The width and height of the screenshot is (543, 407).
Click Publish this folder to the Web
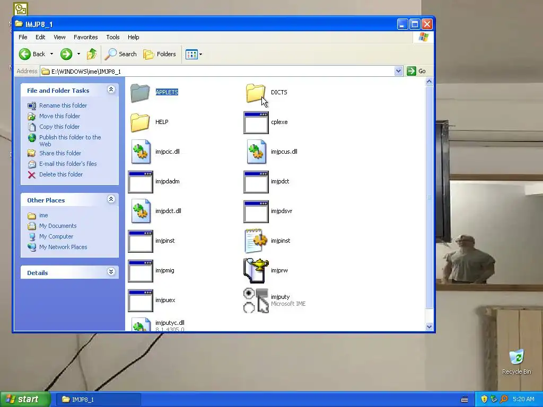[x=64, y=140]
